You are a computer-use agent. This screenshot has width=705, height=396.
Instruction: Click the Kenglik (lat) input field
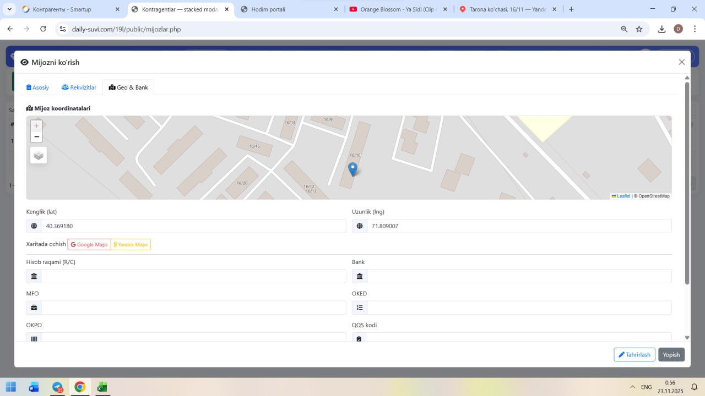[x=193, y=226]
